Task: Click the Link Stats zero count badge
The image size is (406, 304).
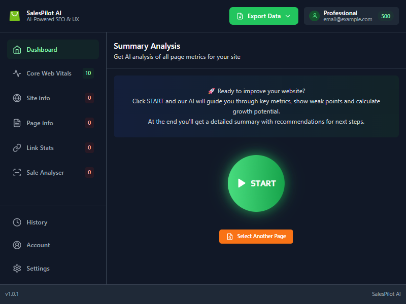Action: coord(89,148)
